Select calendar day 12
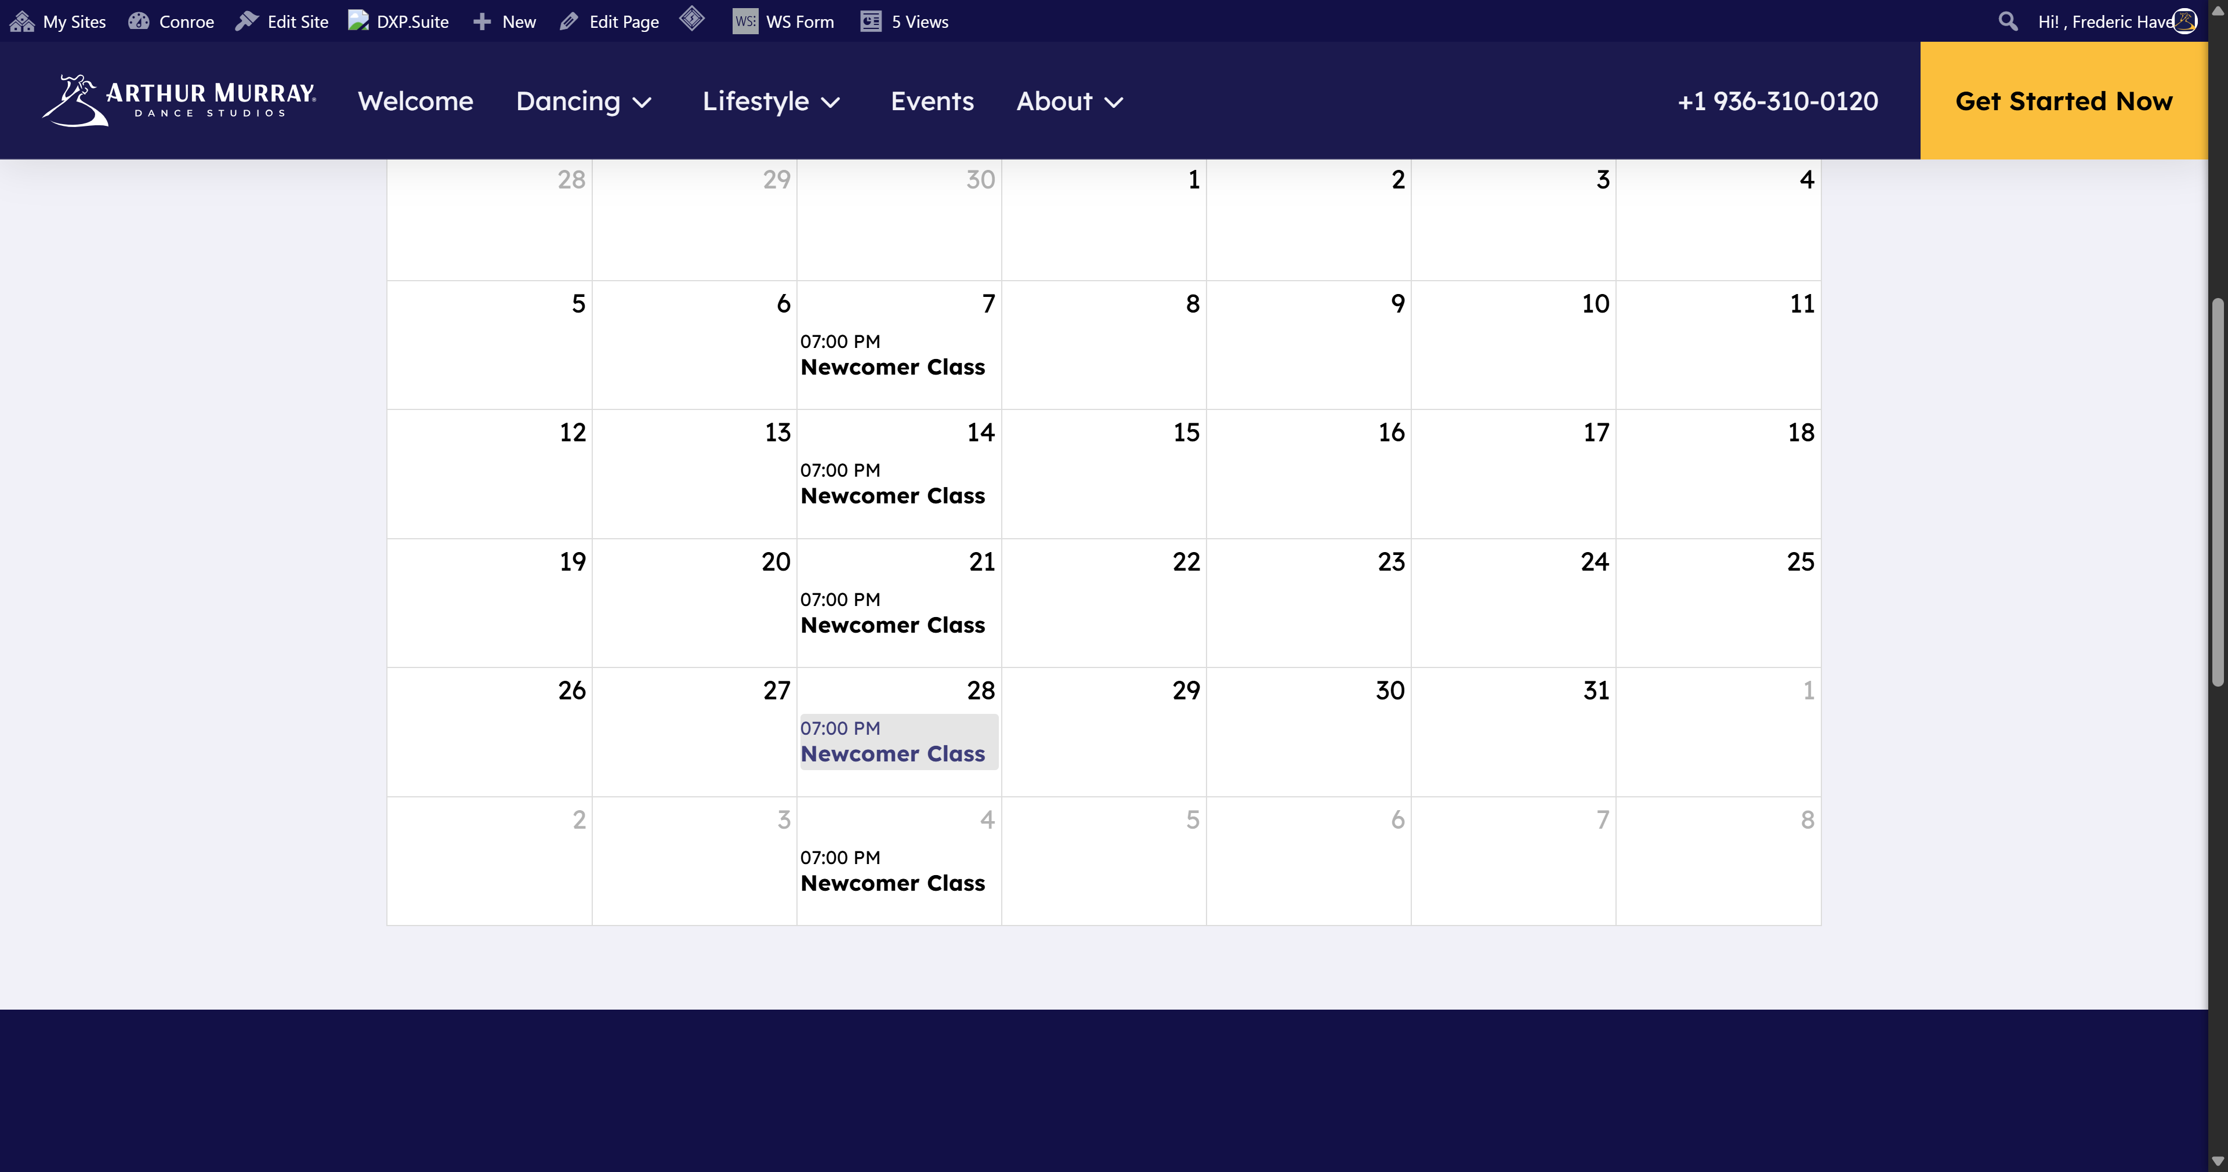This screenshot has width=2228, height=1172. click(573, 433)
